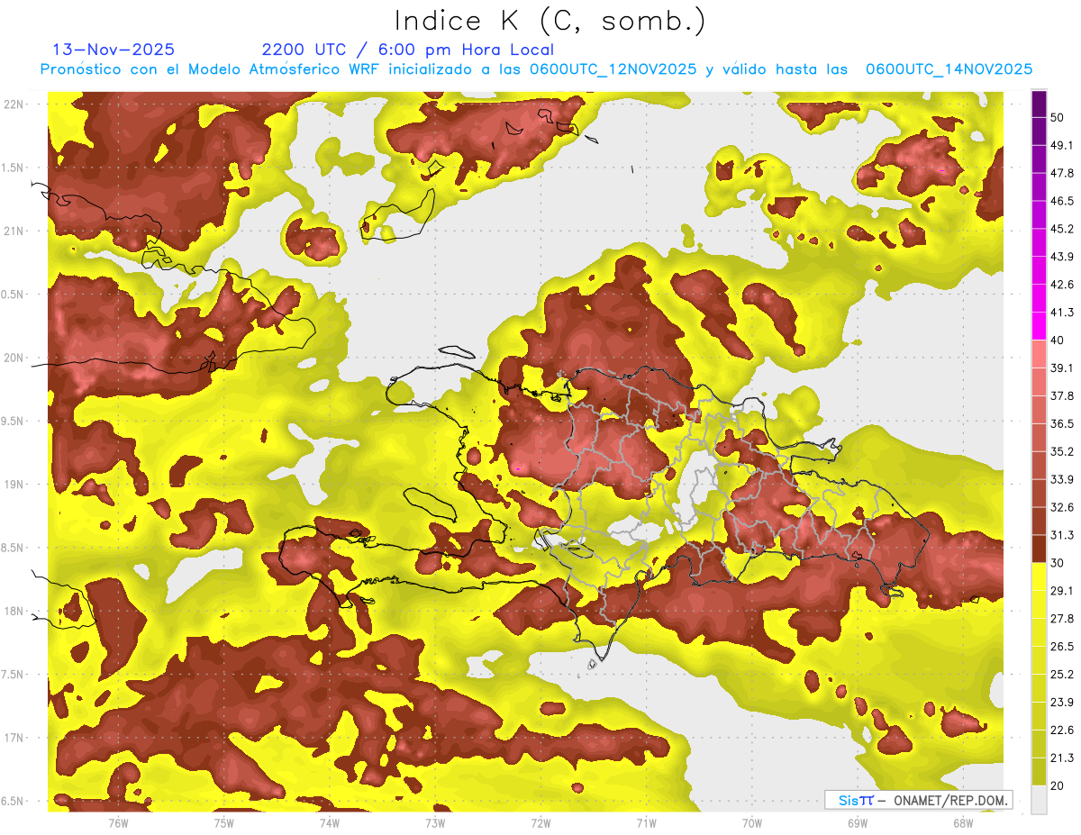This screenshot has width=1081, height=835.
Task: Click the valid-until time '0600UTC_14NOV2025'
Action: (949, 69)
